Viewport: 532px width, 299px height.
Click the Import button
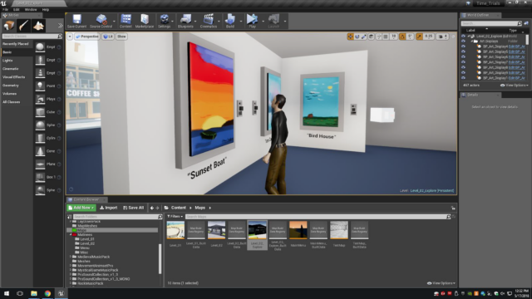pos(109,208)
